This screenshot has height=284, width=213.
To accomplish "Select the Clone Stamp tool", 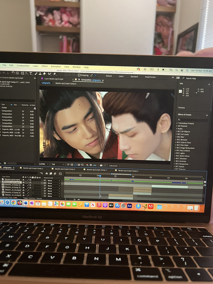I will coord(40,74).
